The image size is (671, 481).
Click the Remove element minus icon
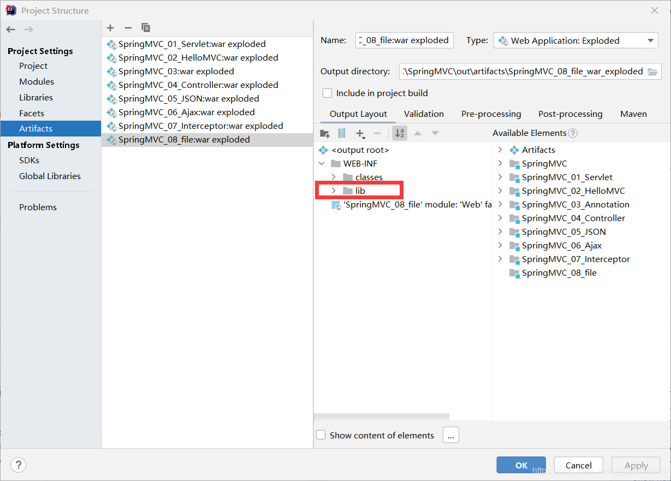click(377, 133)
